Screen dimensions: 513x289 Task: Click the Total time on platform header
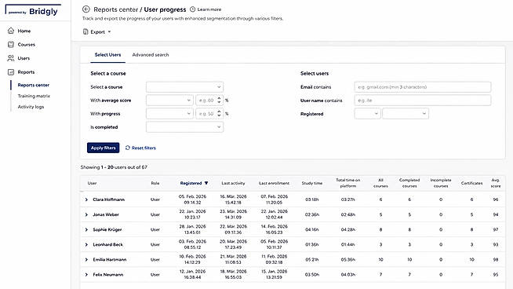pyautogui.click(x=347, y=183)
